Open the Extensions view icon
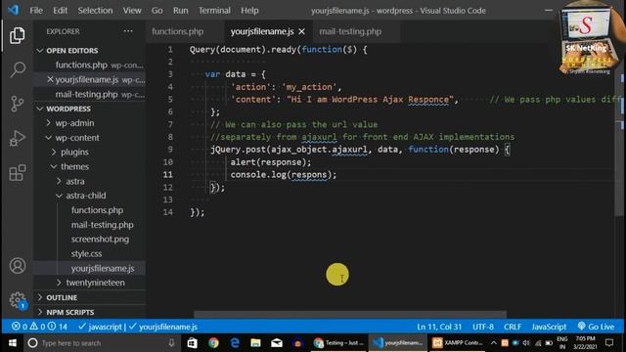The height and width of the screenshot is (352, 626). (x=18, y=173)
